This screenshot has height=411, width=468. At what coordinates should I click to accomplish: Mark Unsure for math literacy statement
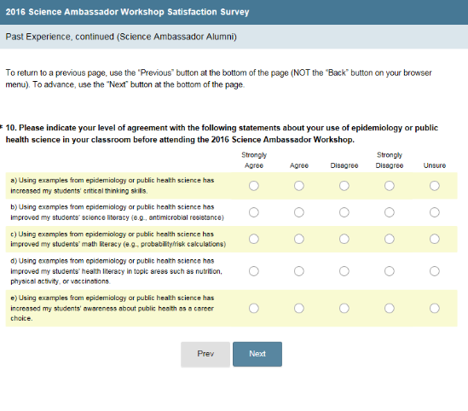click(434, 239)
